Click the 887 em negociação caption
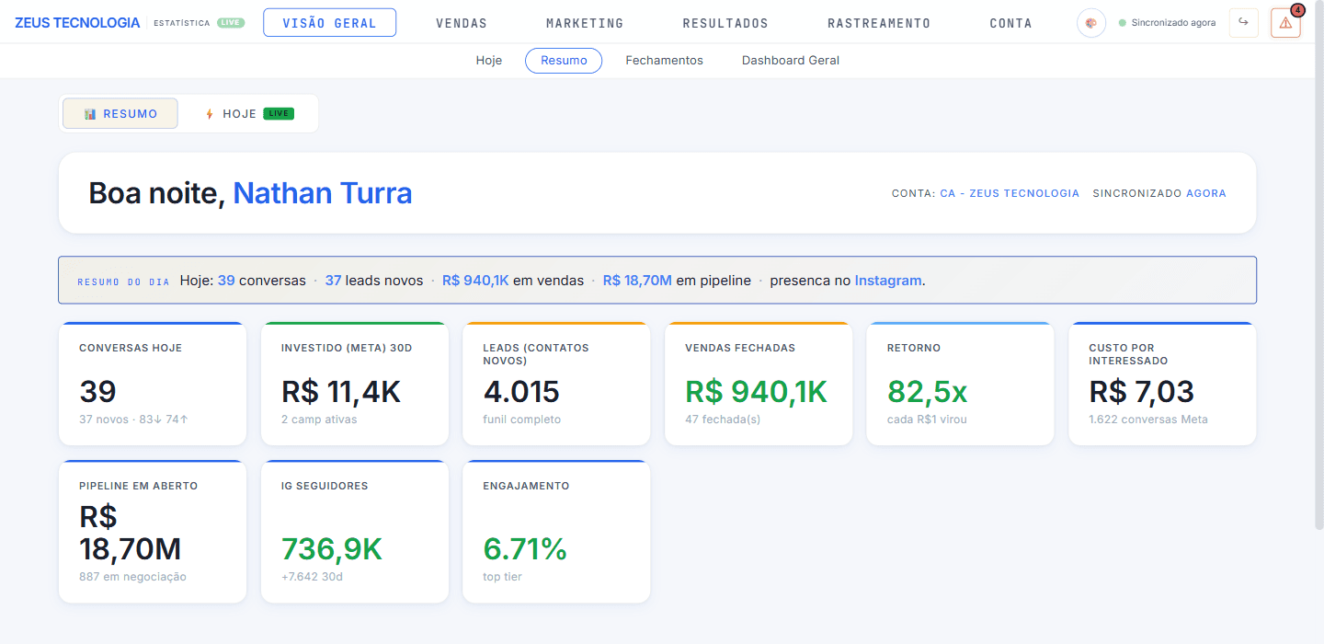The width and height of the screenshot is (1324, 644). click(132, 577)
